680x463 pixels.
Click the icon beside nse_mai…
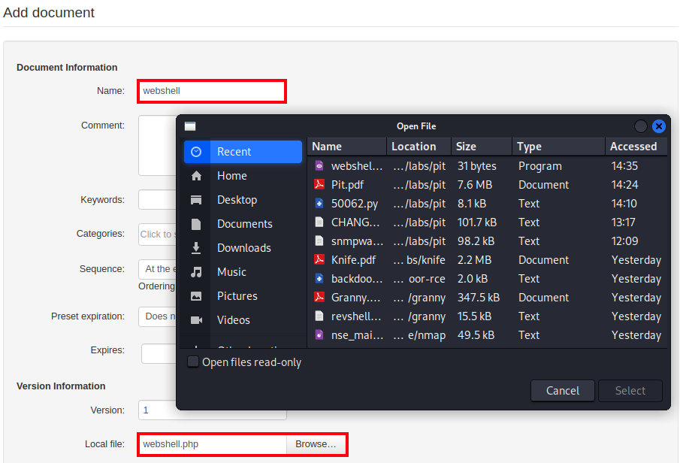tap(319, 335)
